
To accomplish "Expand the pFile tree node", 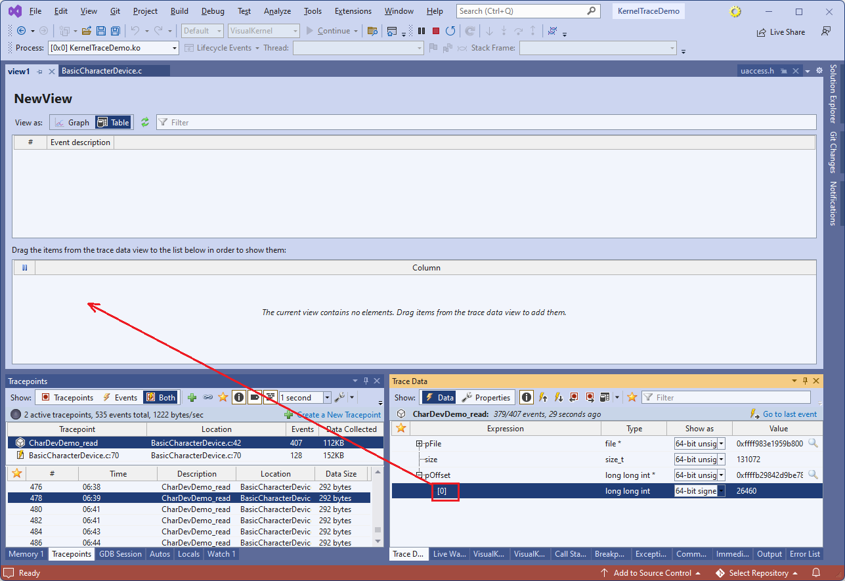I will point(419,444).
